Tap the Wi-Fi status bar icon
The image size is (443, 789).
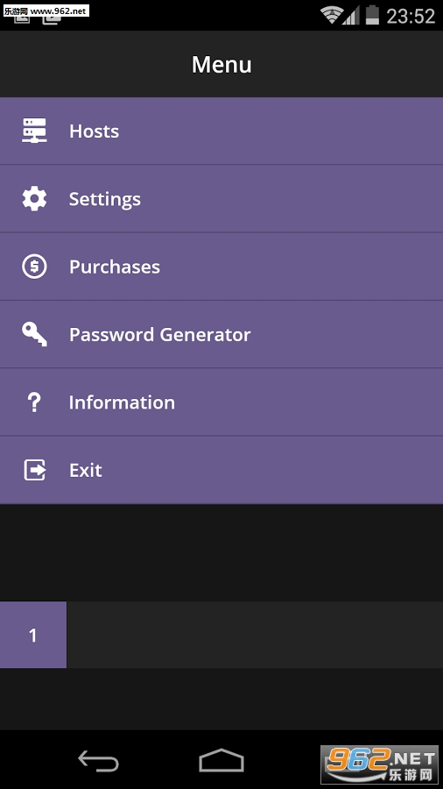tap(330, 15)
